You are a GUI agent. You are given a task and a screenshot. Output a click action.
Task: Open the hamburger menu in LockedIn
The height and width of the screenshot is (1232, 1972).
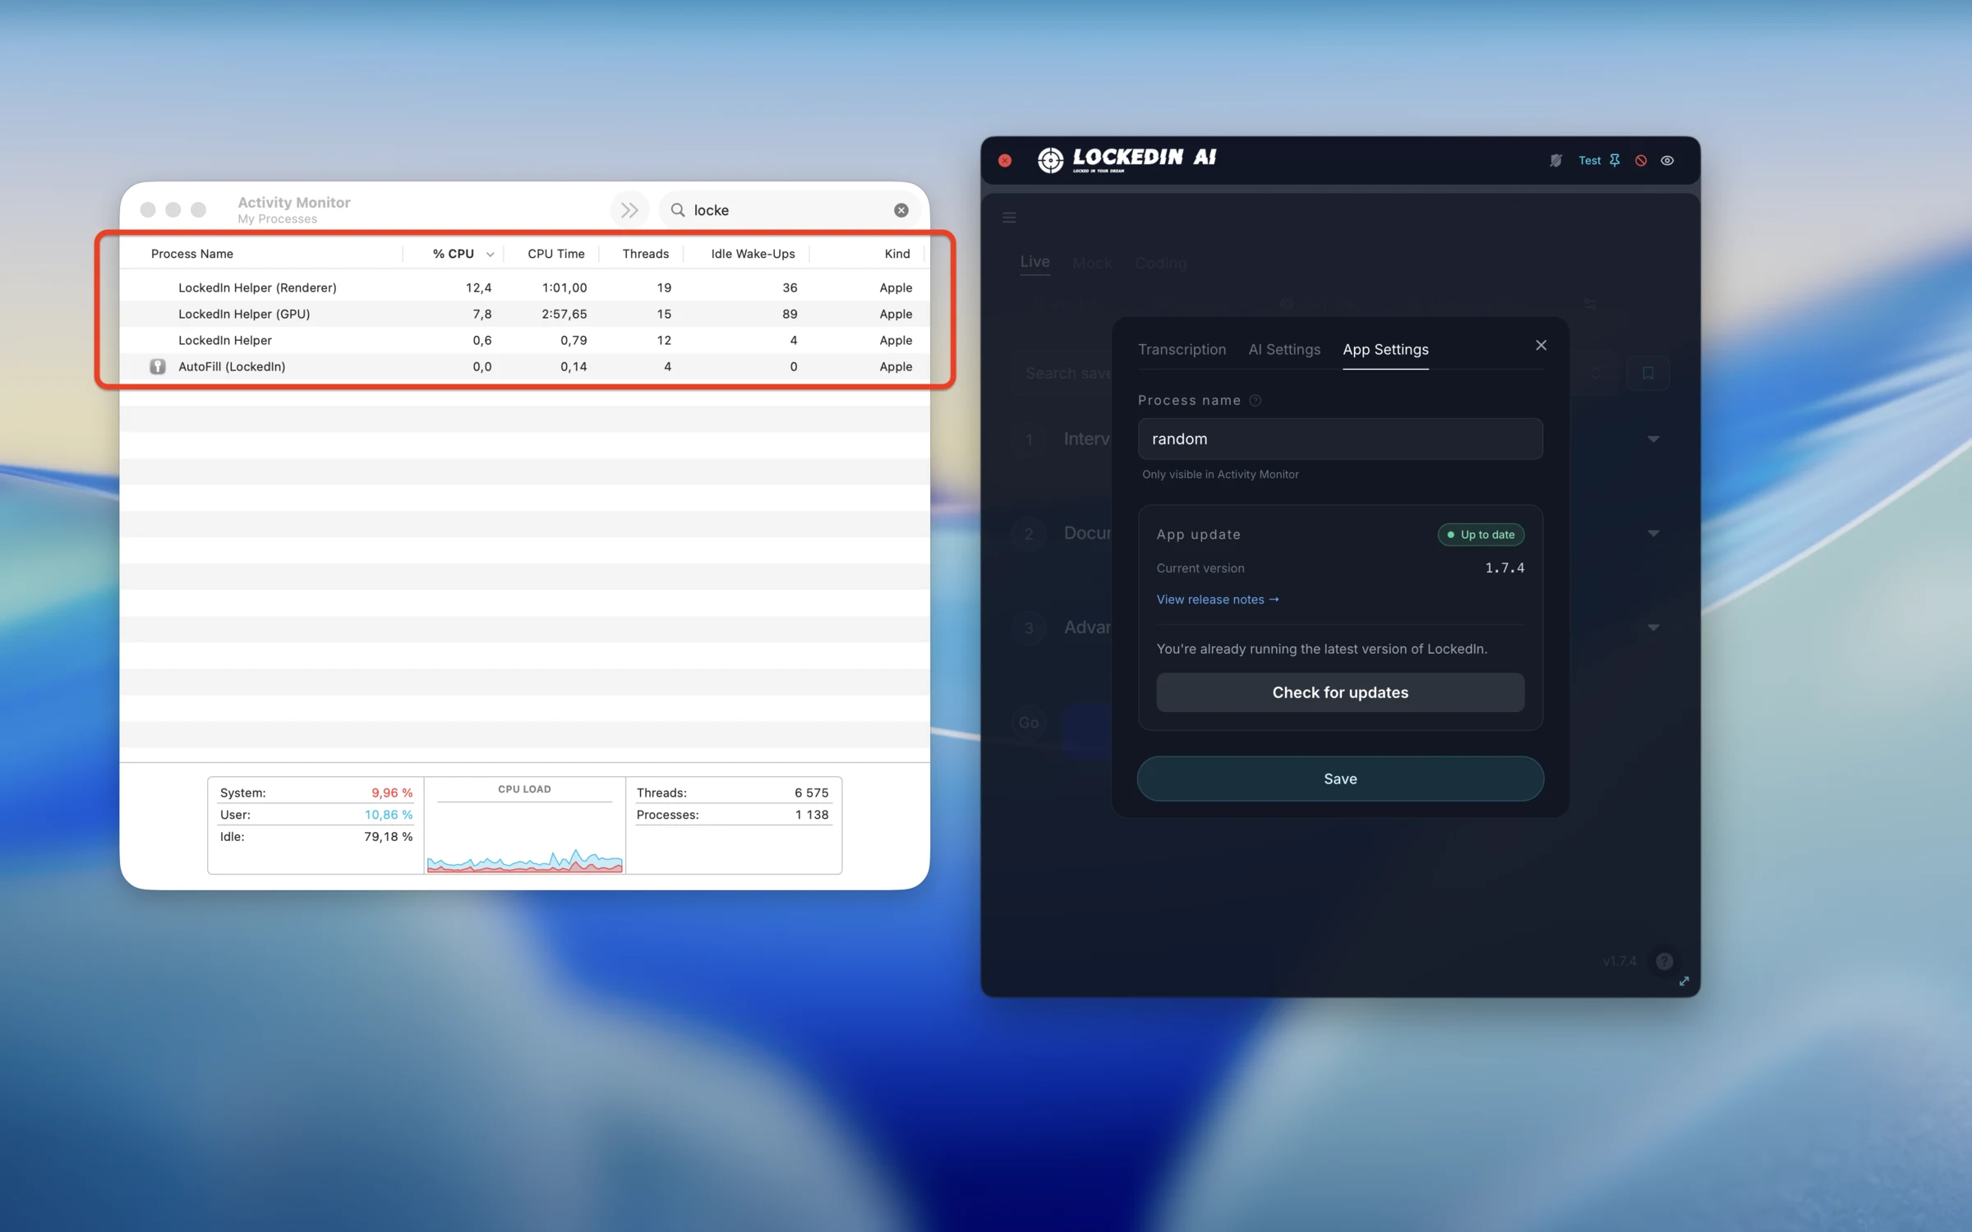(1009, 218)
